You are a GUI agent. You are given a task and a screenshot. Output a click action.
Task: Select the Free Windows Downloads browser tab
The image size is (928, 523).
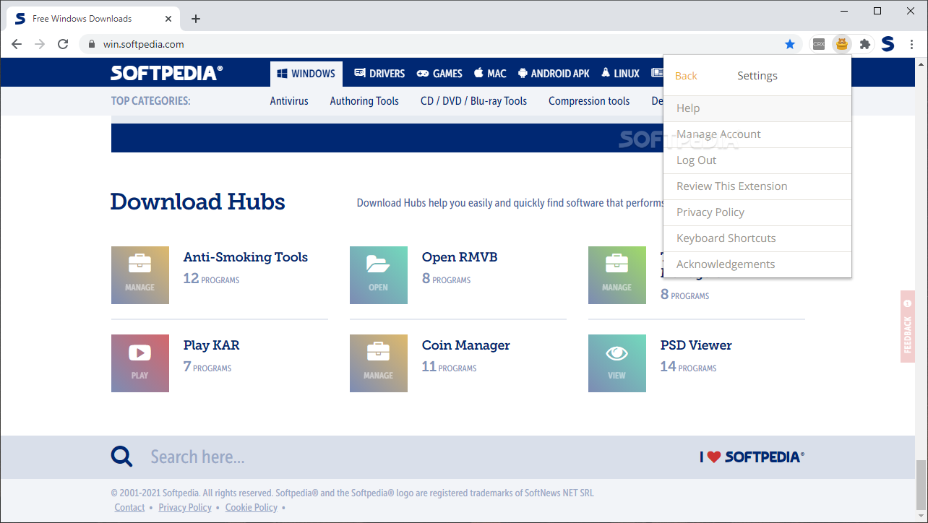pyautogui.click(x=93, y=19)
